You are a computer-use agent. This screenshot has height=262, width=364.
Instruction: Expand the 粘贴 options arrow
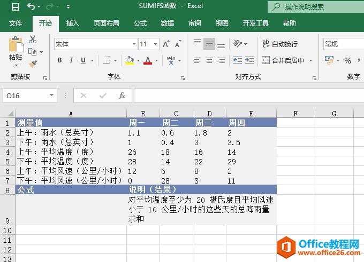click(x=16, y=65)
